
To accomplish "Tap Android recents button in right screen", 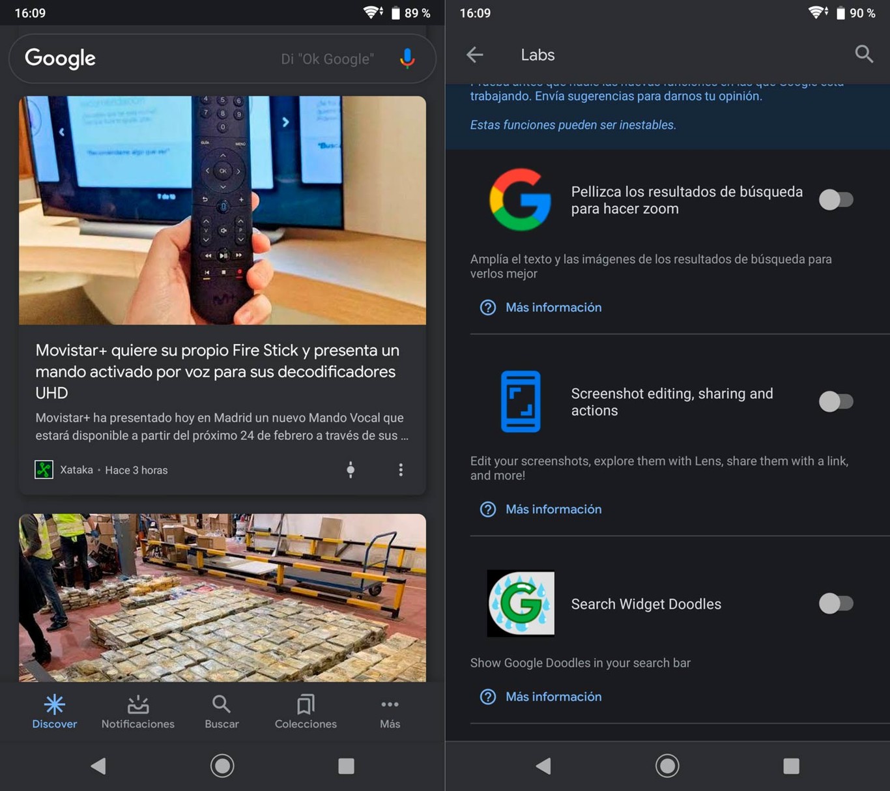I will point(791,766).
